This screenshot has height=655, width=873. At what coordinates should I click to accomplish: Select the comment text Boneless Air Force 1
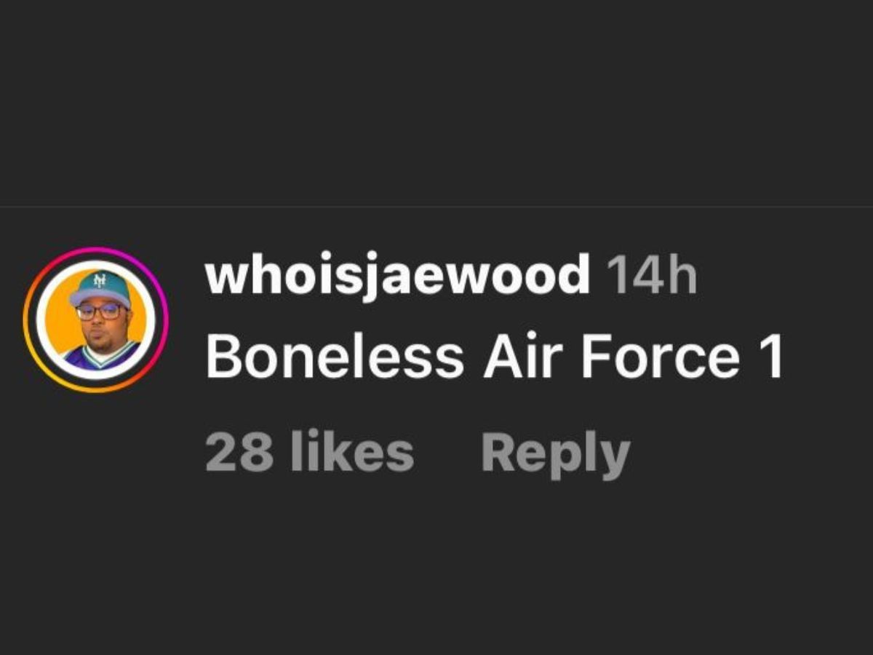click(494, 357)
